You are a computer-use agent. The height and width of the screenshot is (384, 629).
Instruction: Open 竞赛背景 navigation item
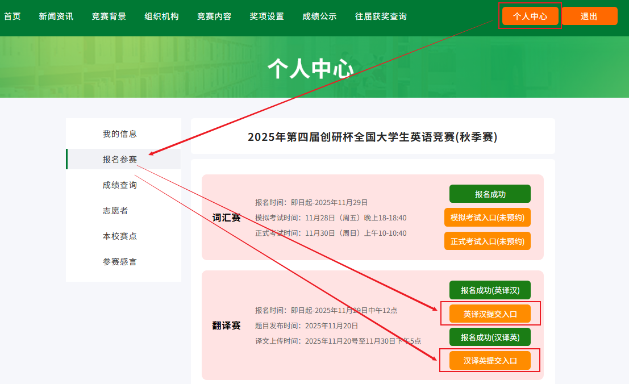[109, 16]
